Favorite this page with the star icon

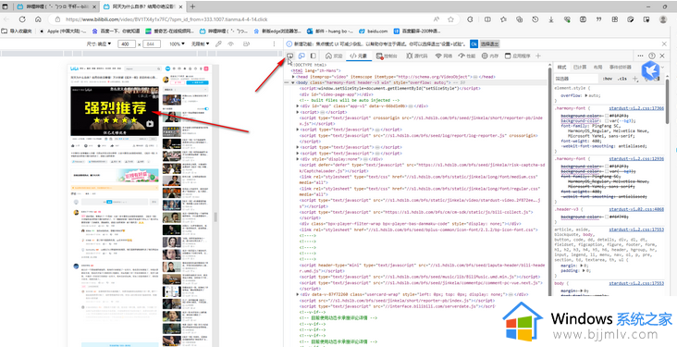coord(450,19)
